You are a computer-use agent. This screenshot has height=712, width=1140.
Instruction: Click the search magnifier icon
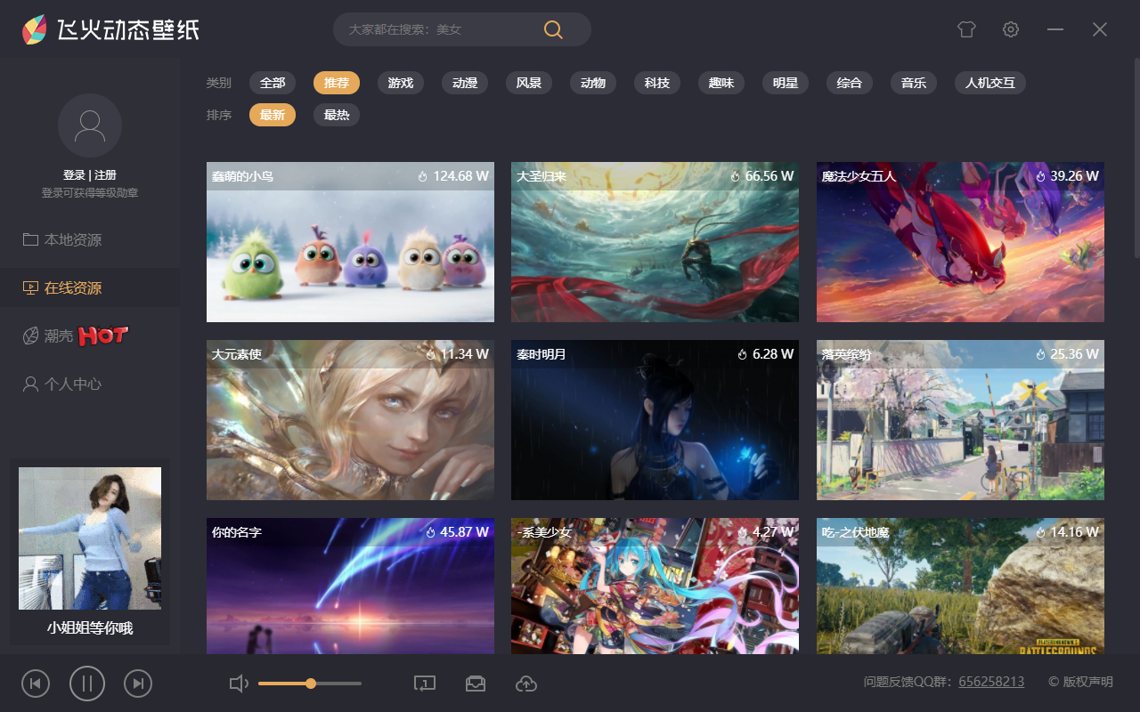[x=553, y=29]
